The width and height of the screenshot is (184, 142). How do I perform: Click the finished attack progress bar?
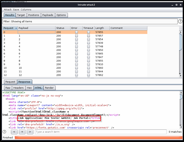[x=99, y=137]
